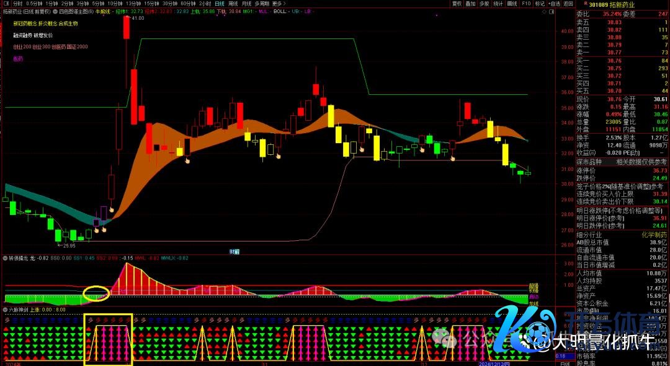This screenshot has height=366, width=670.
Task: Open the 多周期 multi-period view
Action: pos(261,4)
